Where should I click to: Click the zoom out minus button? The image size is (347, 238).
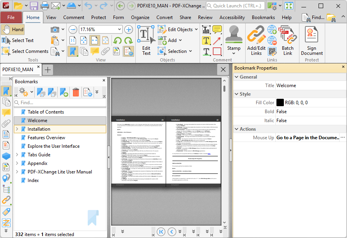pyautogui.click(x=73, y=30)
